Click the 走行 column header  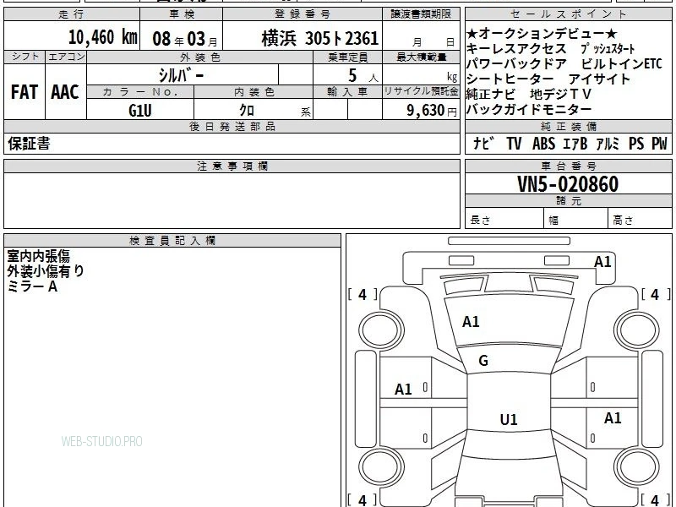(72, 14)
